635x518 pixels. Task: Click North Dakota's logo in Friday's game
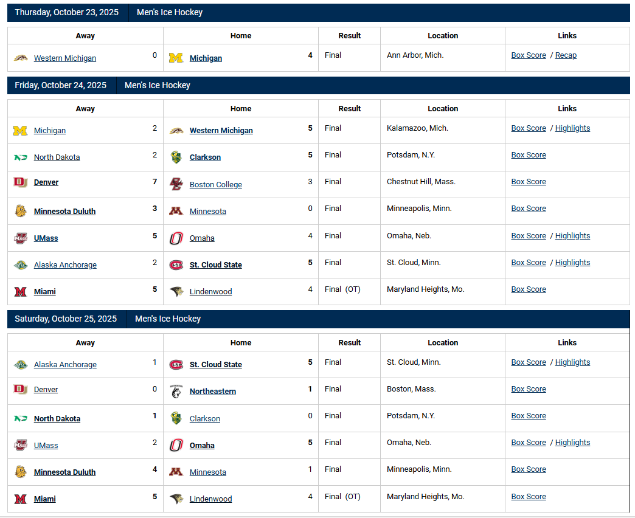(x=21, y=157)
